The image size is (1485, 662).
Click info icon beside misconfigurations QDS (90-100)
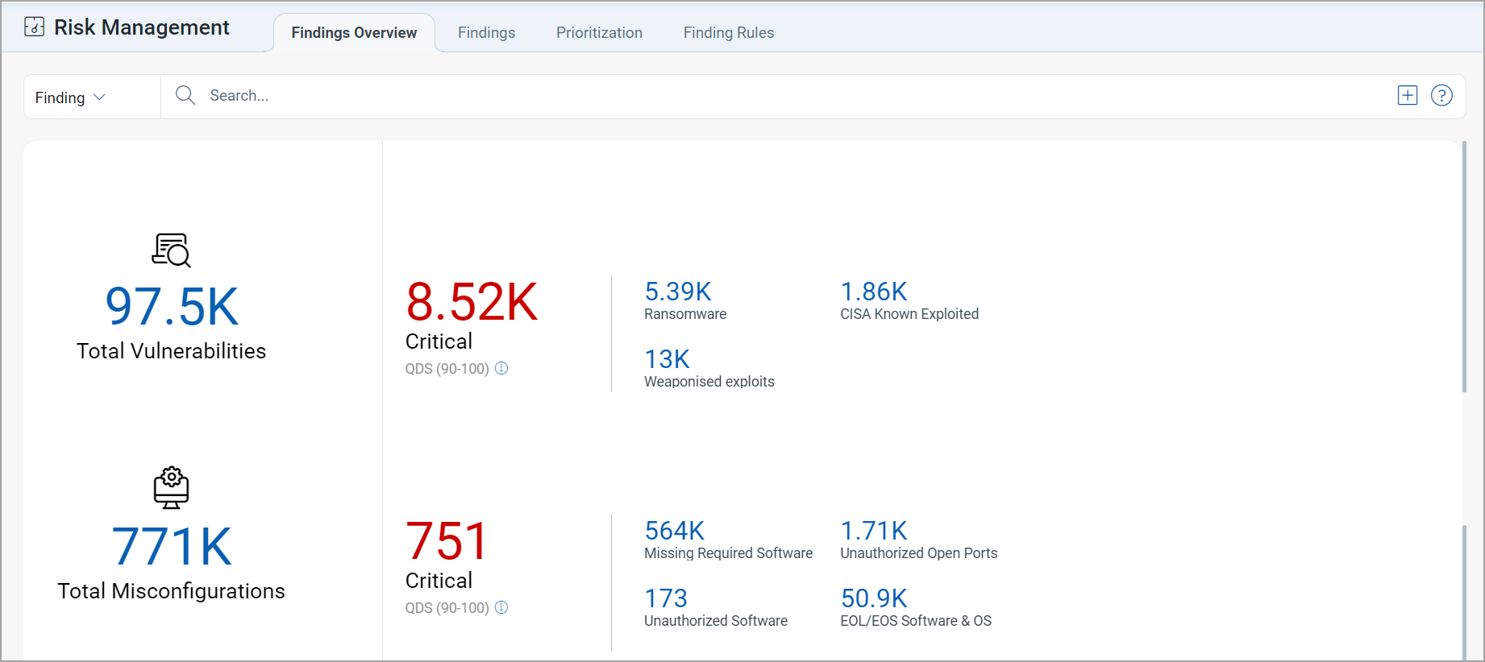point(501,607)
